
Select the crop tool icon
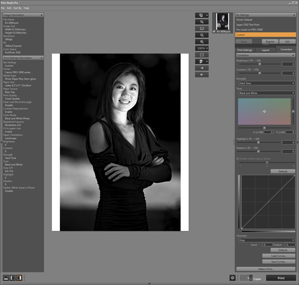pos(201,22)
